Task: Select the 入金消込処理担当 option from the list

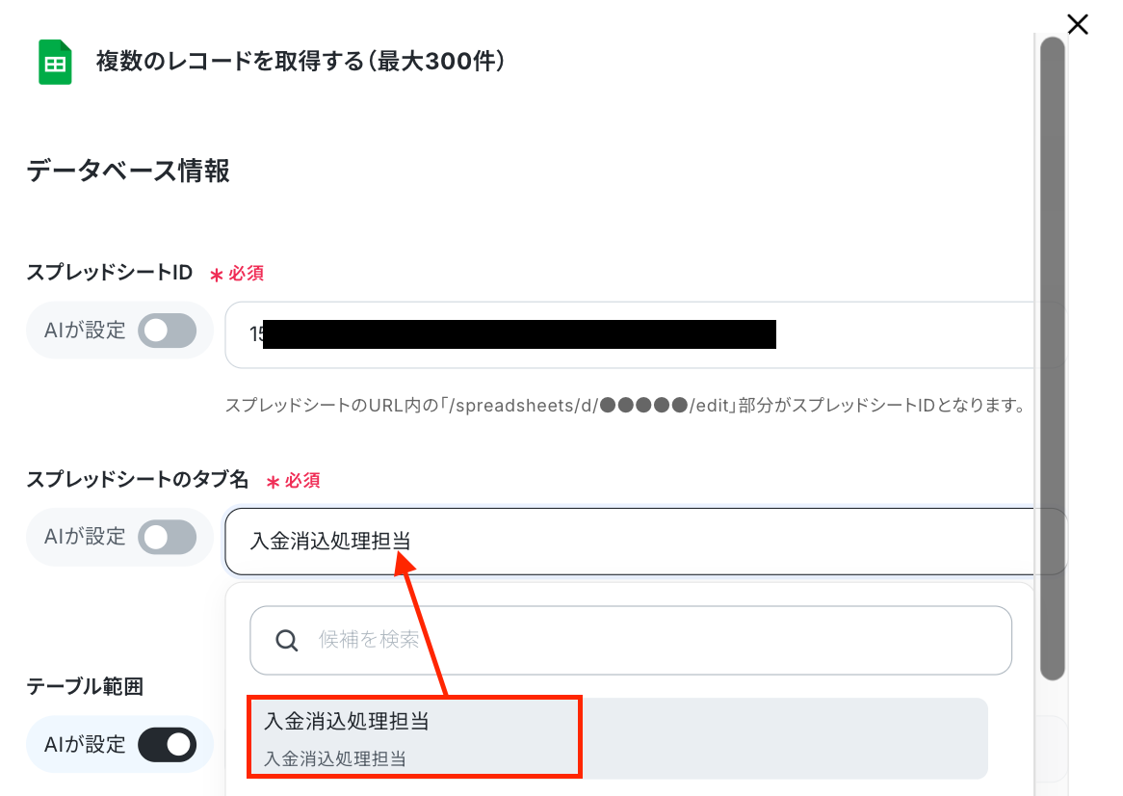Action: click(618, 738)
